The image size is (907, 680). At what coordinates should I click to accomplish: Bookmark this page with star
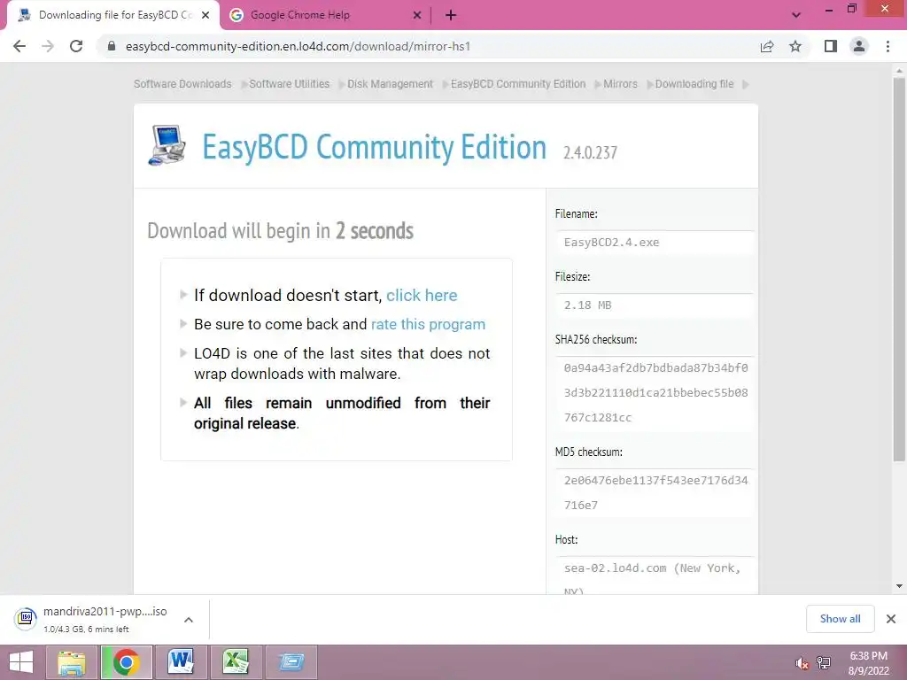pyautogui.click(x=795, y=46)
